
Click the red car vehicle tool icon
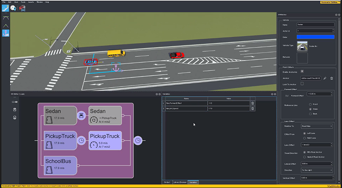22,8
